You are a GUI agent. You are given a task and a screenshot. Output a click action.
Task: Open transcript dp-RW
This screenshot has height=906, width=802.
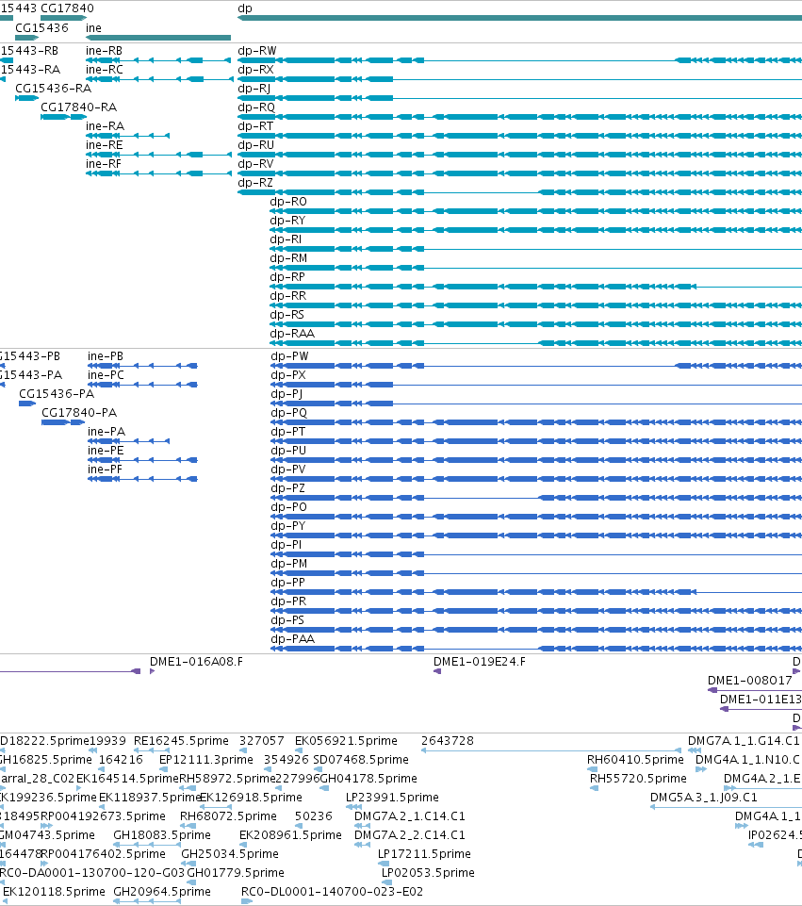pyautogui.click(x=257, y=51)
